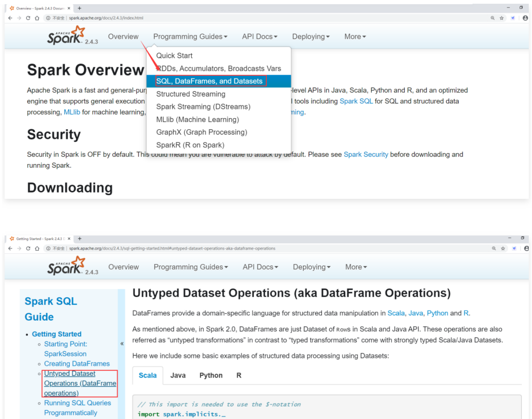The image size is (532, 419).
Task: Click bookmark star in top browser window
Action: [501, 18]
